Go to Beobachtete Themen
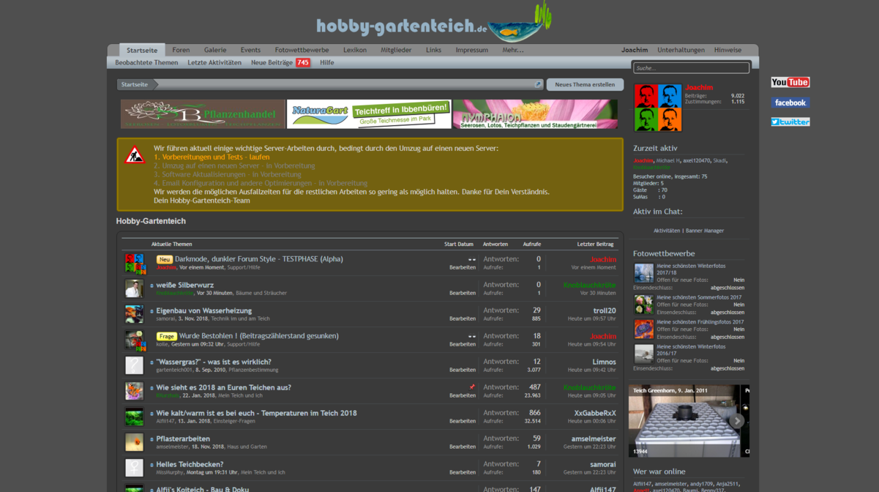Image resolution: width=879 pixels, height=492 pixels. click(x=146, y=62)
